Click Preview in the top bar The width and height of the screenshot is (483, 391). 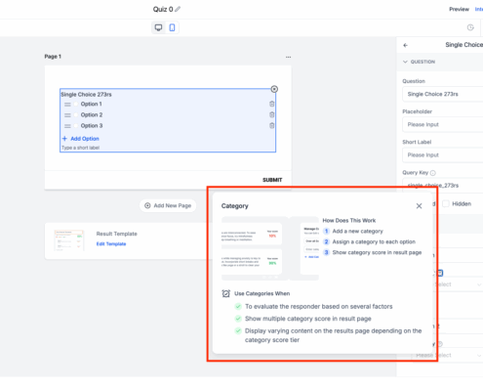459,9
